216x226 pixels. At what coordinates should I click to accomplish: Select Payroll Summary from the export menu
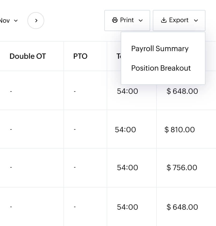tap(160, 48)
